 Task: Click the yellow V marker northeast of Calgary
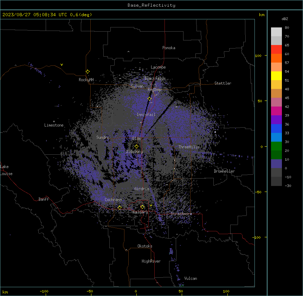click(x=151, y=205)
